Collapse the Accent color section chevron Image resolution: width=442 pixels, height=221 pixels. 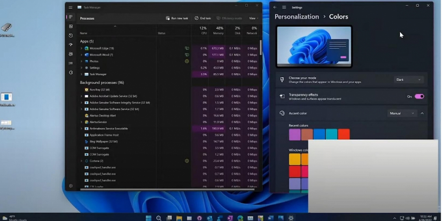tap(422, 113)
